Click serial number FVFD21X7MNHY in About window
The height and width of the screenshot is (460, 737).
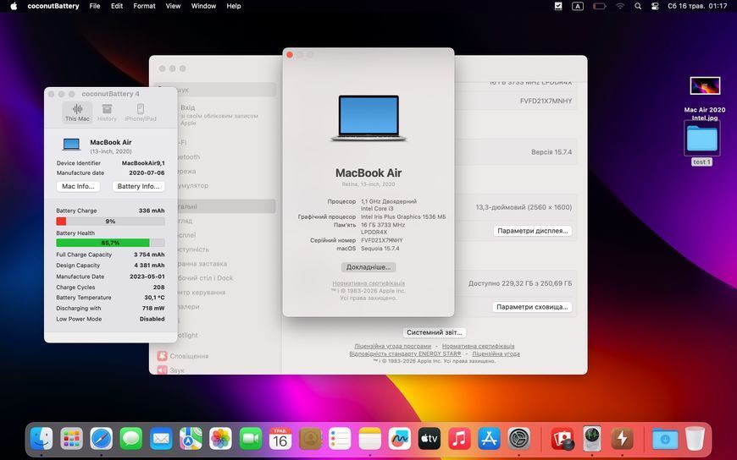pyautogui.click(x=382, y=240)
